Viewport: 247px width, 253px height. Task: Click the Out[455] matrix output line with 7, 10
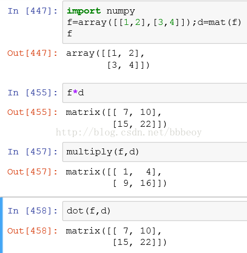tap(113, 112)
